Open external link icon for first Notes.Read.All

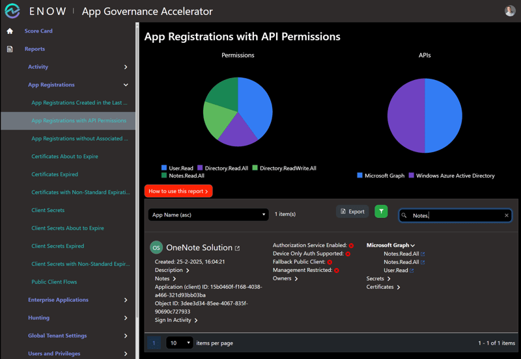(423, 254)
